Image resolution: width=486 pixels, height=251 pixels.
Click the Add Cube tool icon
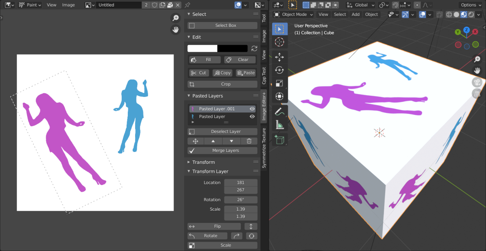[279, 139]
